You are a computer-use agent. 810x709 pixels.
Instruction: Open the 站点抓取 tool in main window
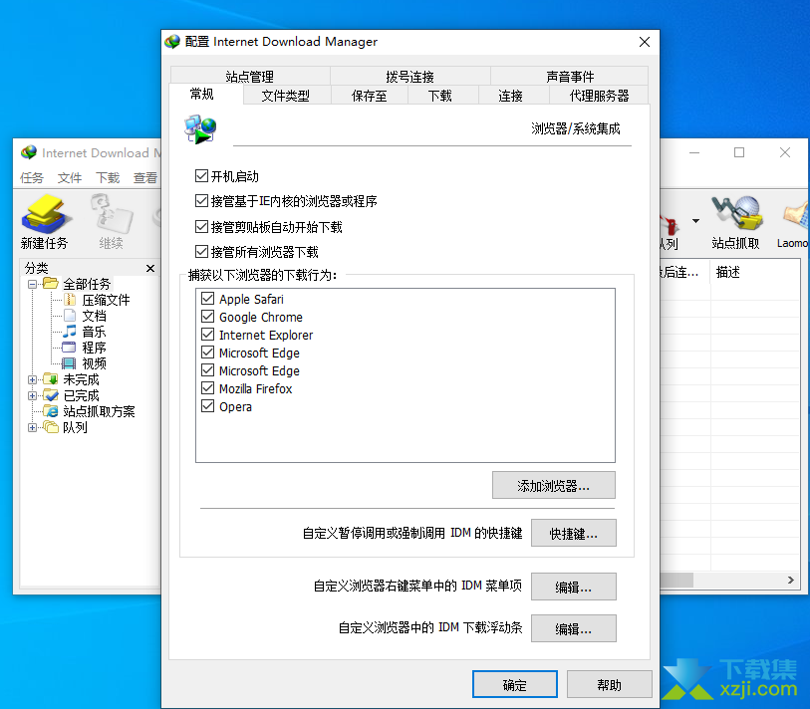(736, 214)
